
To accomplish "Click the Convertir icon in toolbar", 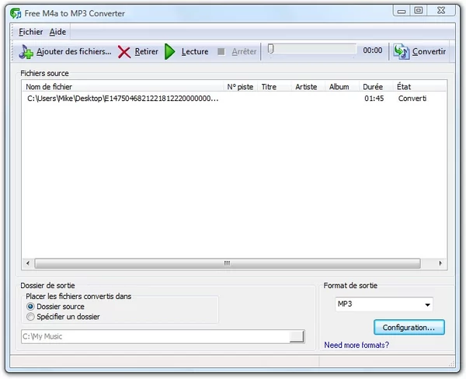I will 402,52.
